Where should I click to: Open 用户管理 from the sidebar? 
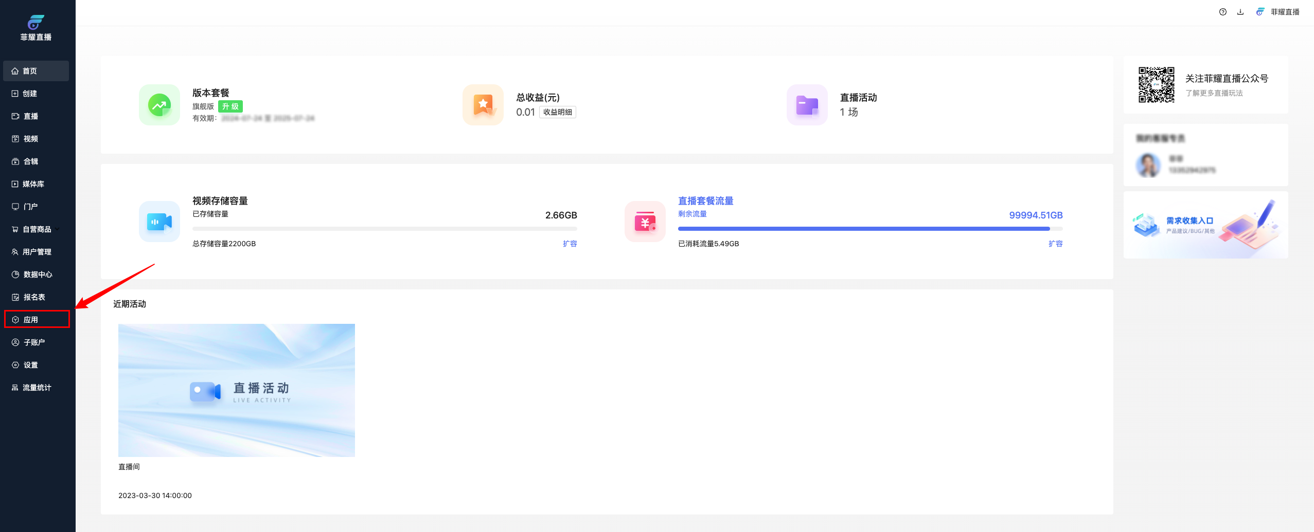point(37,252)
